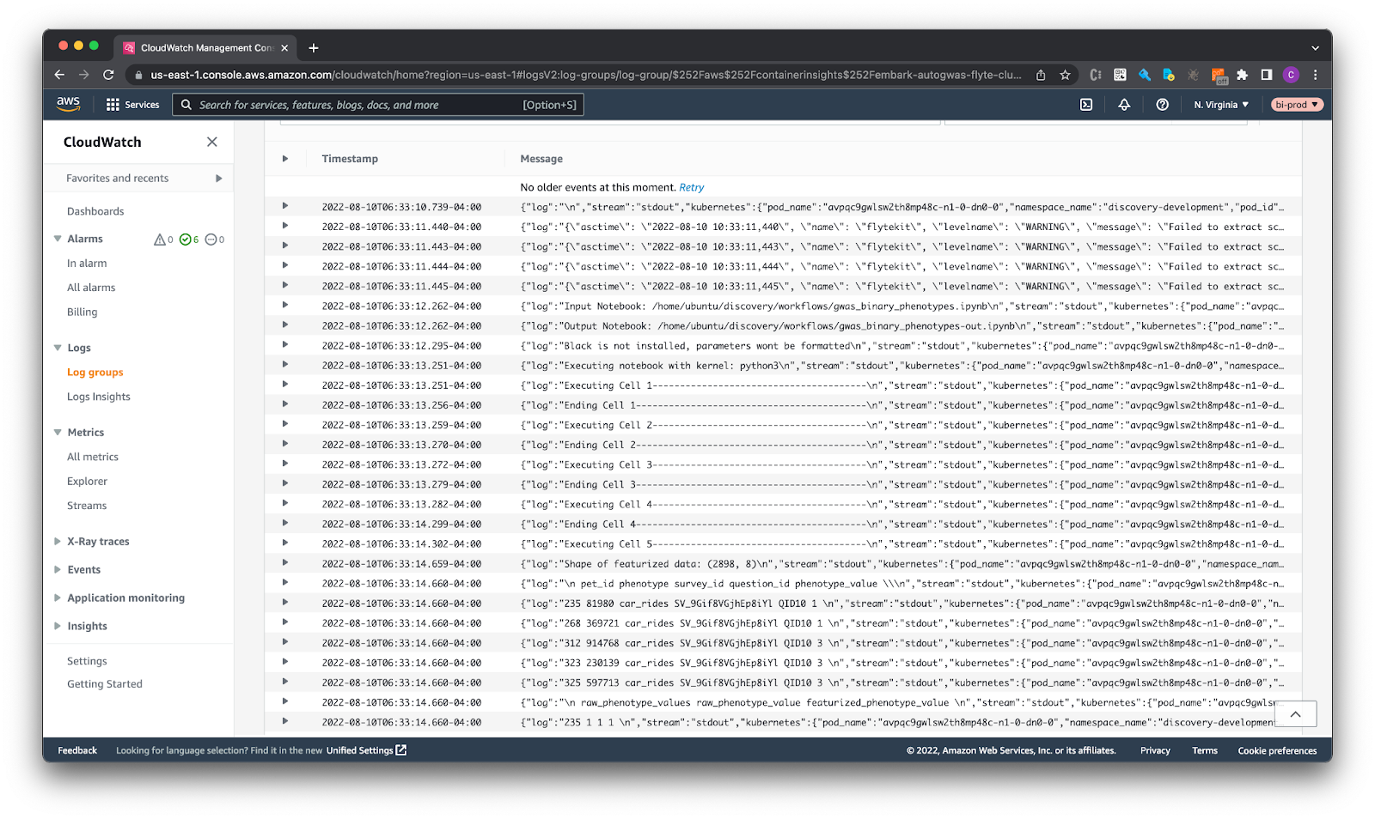Open Cookie preferences

click(1277, 750)
